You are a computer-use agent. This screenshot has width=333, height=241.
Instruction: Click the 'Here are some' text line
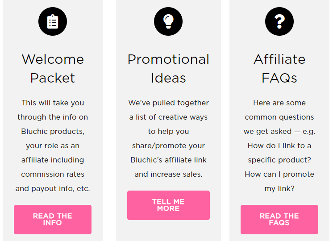click(x=279, y=103)
